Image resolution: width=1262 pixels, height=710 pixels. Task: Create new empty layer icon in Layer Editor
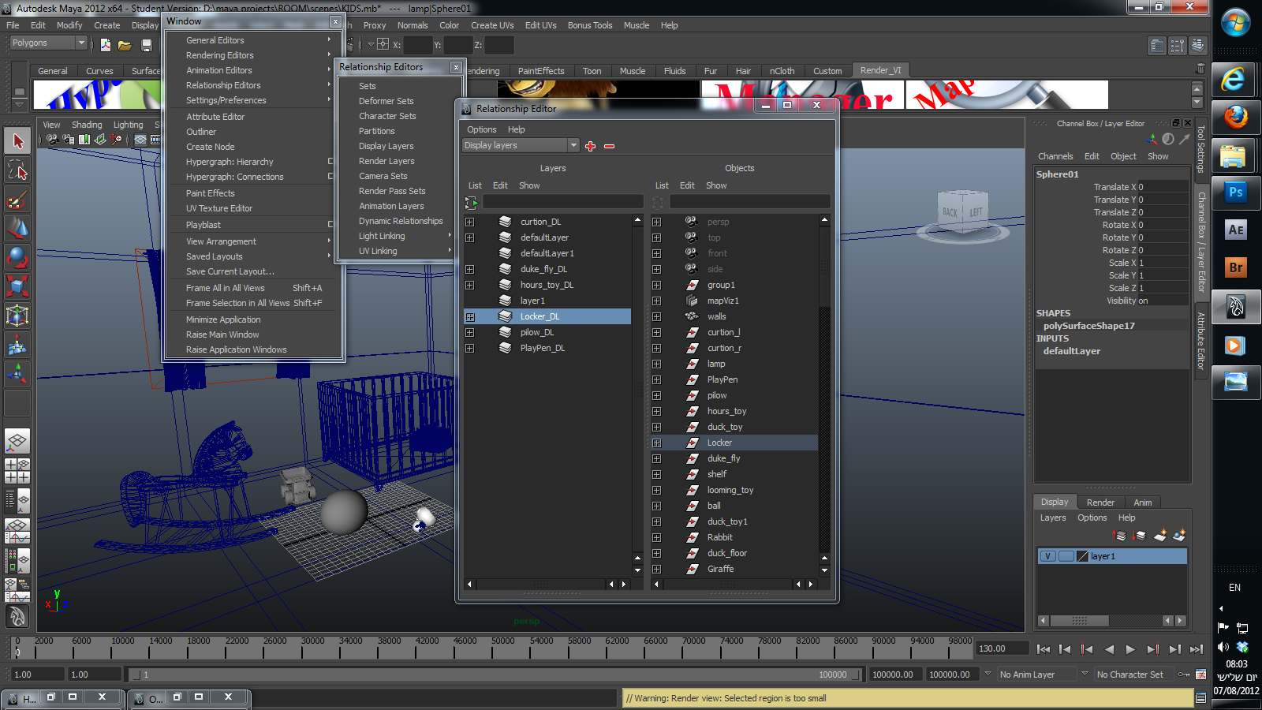coord(1159,536)
